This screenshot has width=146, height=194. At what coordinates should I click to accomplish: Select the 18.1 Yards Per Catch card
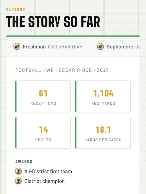[x=103, y=133]
